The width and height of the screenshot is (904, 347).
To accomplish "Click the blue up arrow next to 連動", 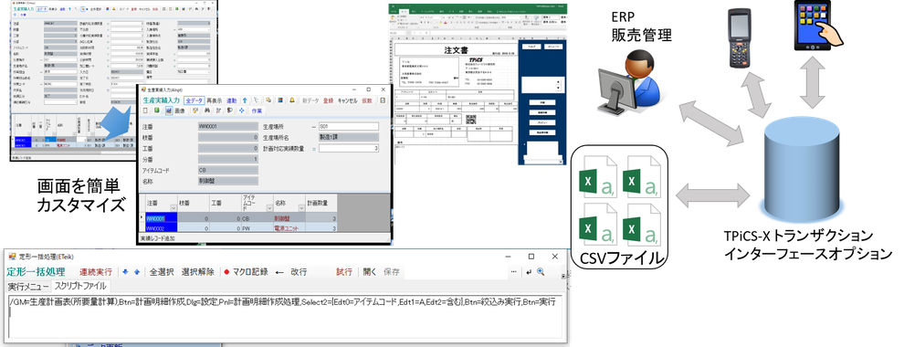I will 245,100.
